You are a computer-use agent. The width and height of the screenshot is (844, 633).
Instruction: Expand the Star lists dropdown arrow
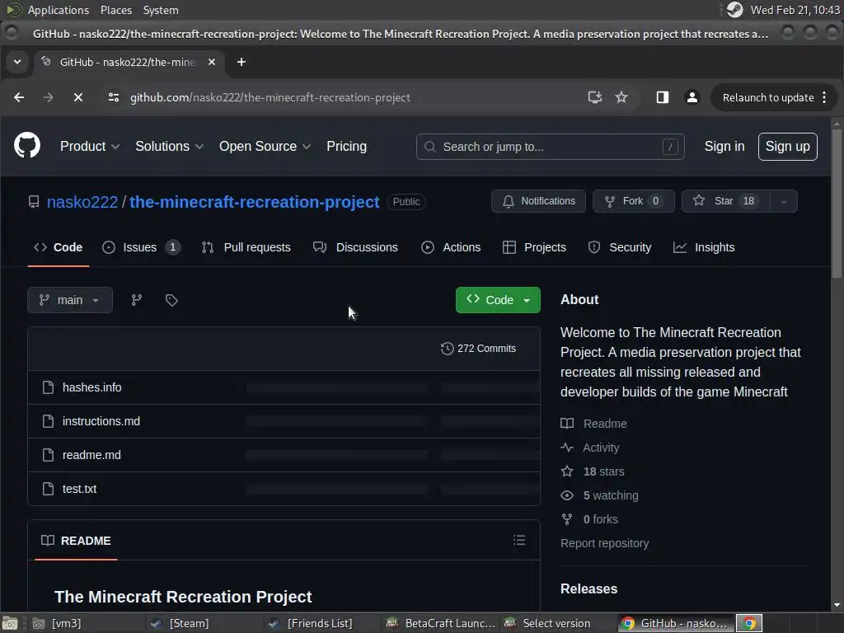coord(784,201)
